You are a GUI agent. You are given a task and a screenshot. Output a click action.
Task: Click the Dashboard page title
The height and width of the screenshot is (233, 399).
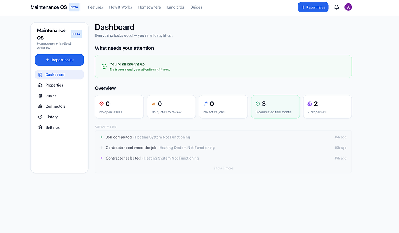pos(115,27)
